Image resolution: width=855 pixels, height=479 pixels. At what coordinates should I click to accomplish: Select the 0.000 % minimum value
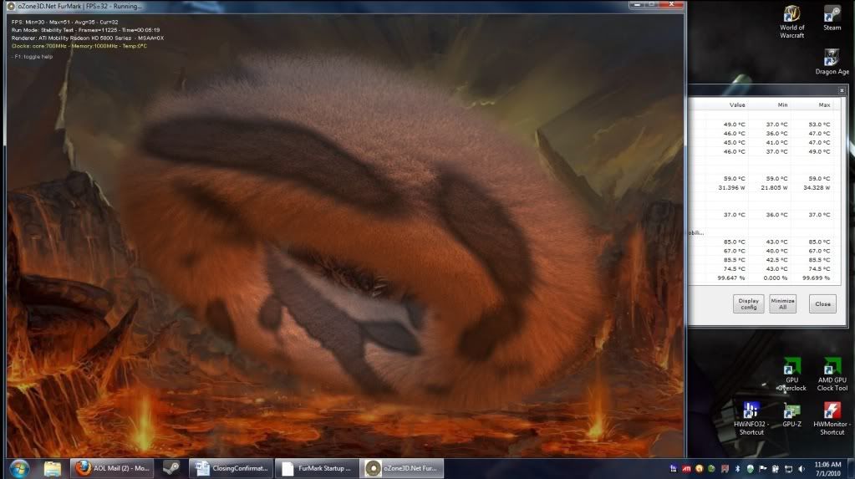(x=776, y=278)
